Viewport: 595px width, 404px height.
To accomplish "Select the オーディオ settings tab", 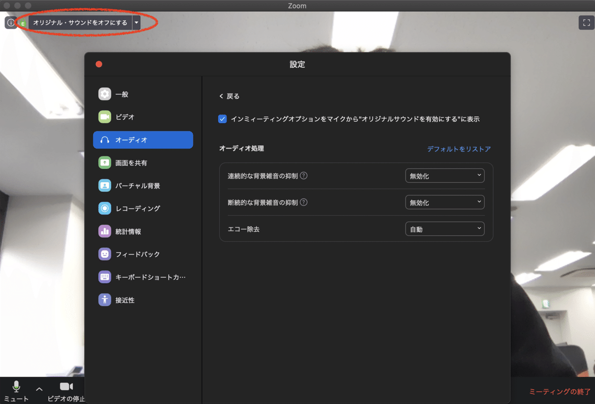I will 143,140.
